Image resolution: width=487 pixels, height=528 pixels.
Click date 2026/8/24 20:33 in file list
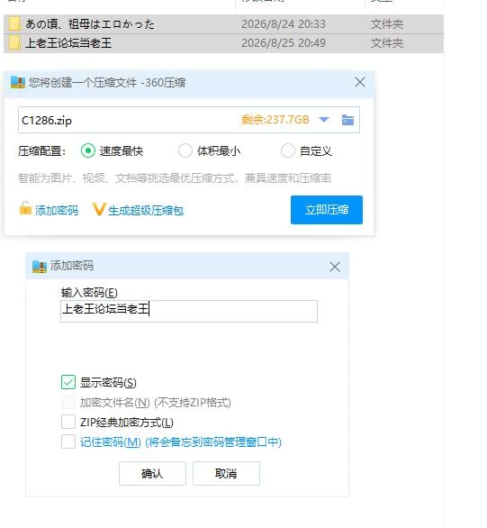tap(284, 24)
